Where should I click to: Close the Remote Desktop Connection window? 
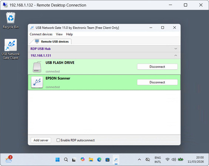[201, 5]
